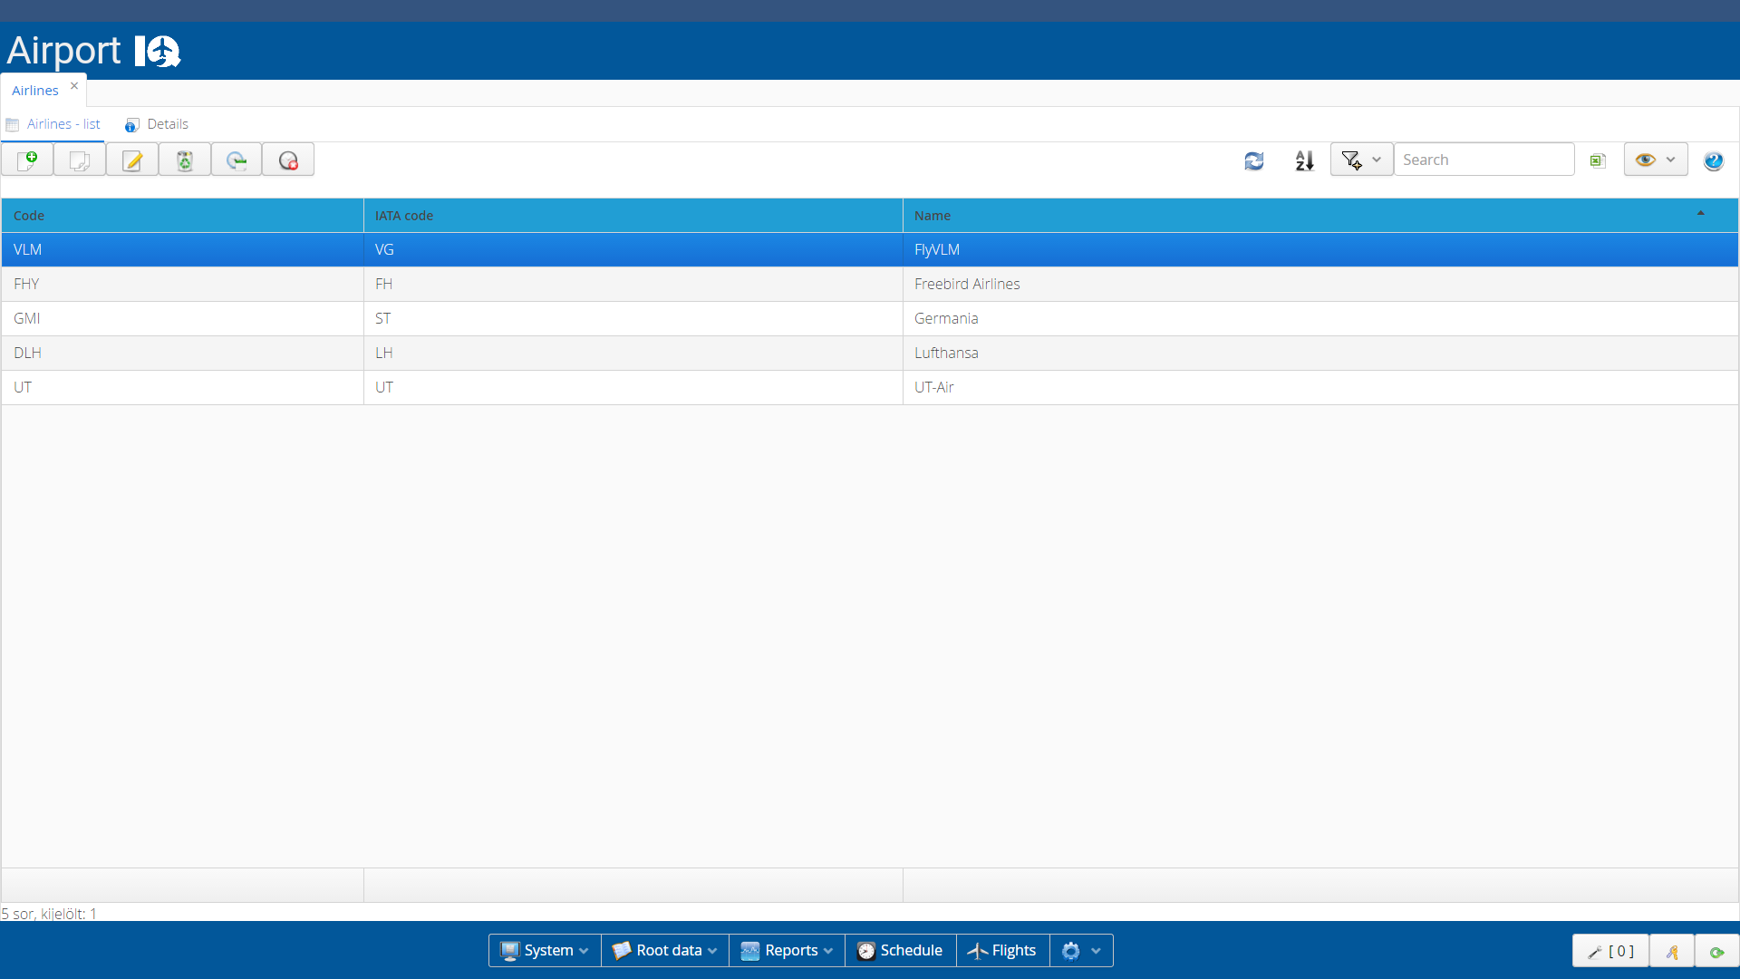Viewport: 1740px width, 979px height.
Task: Click the recycle bin delete icon
Action: (185, 160)
